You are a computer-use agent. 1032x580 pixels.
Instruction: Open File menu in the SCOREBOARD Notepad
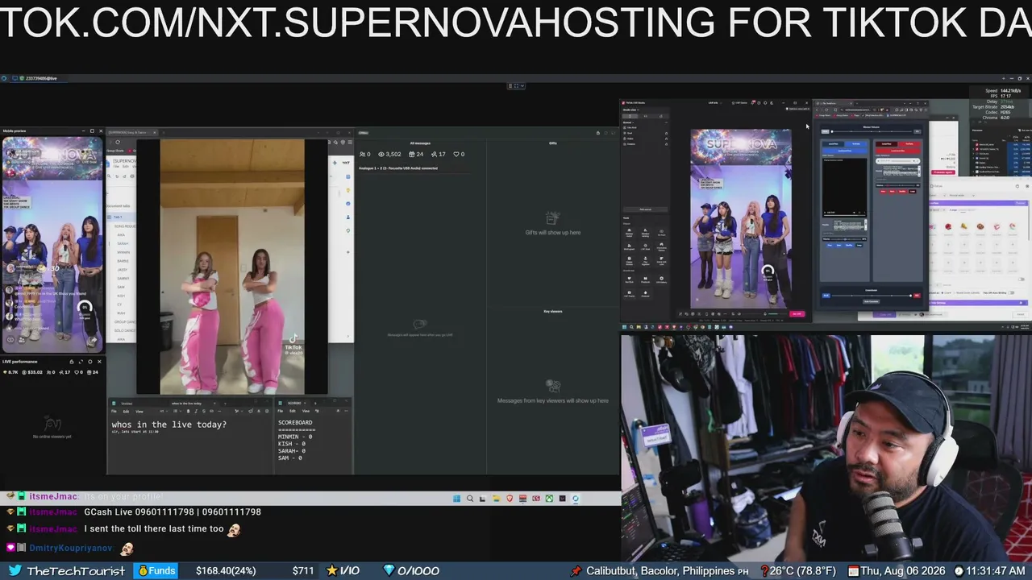point(281,411)
